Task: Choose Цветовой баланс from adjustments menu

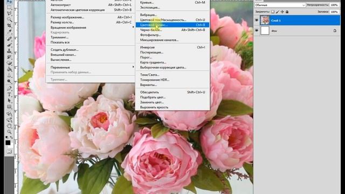Action: 172,25
